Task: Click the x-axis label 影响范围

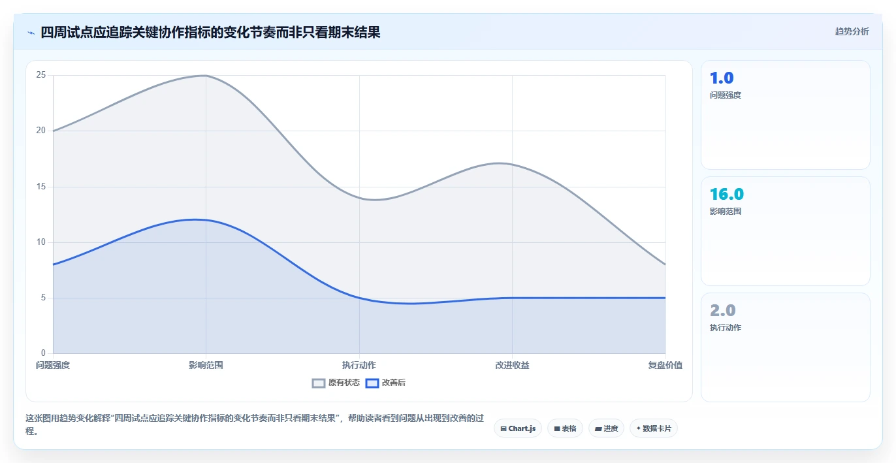Action: 206,365
